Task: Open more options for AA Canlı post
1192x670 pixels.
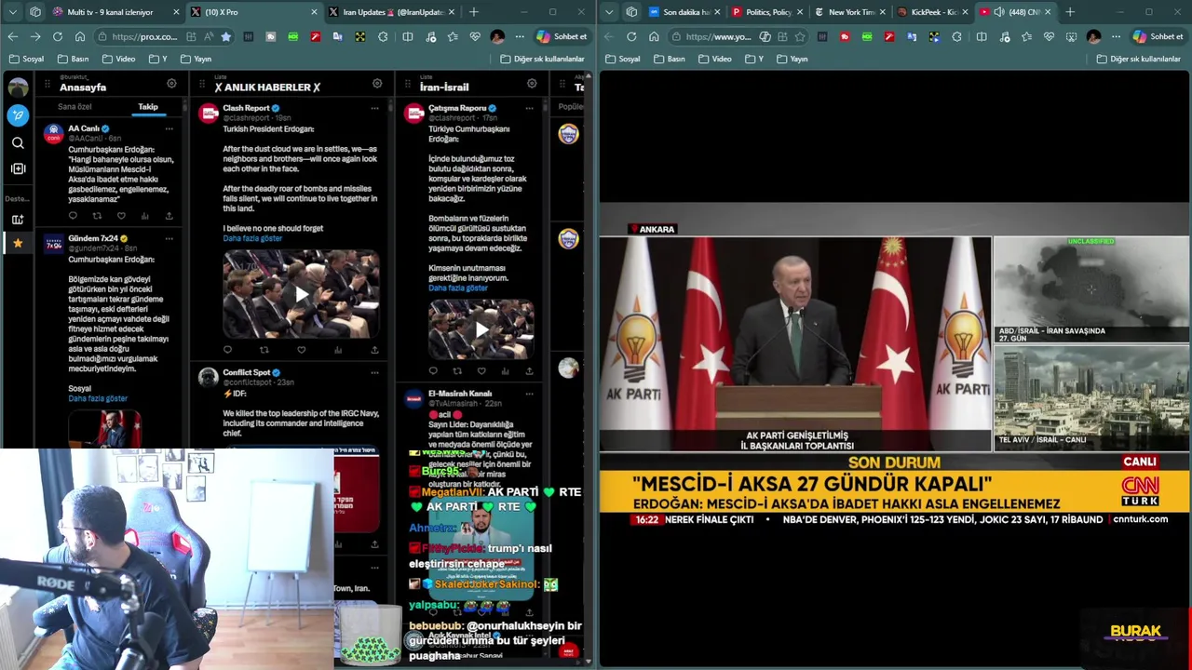Action: pos(169,128)
